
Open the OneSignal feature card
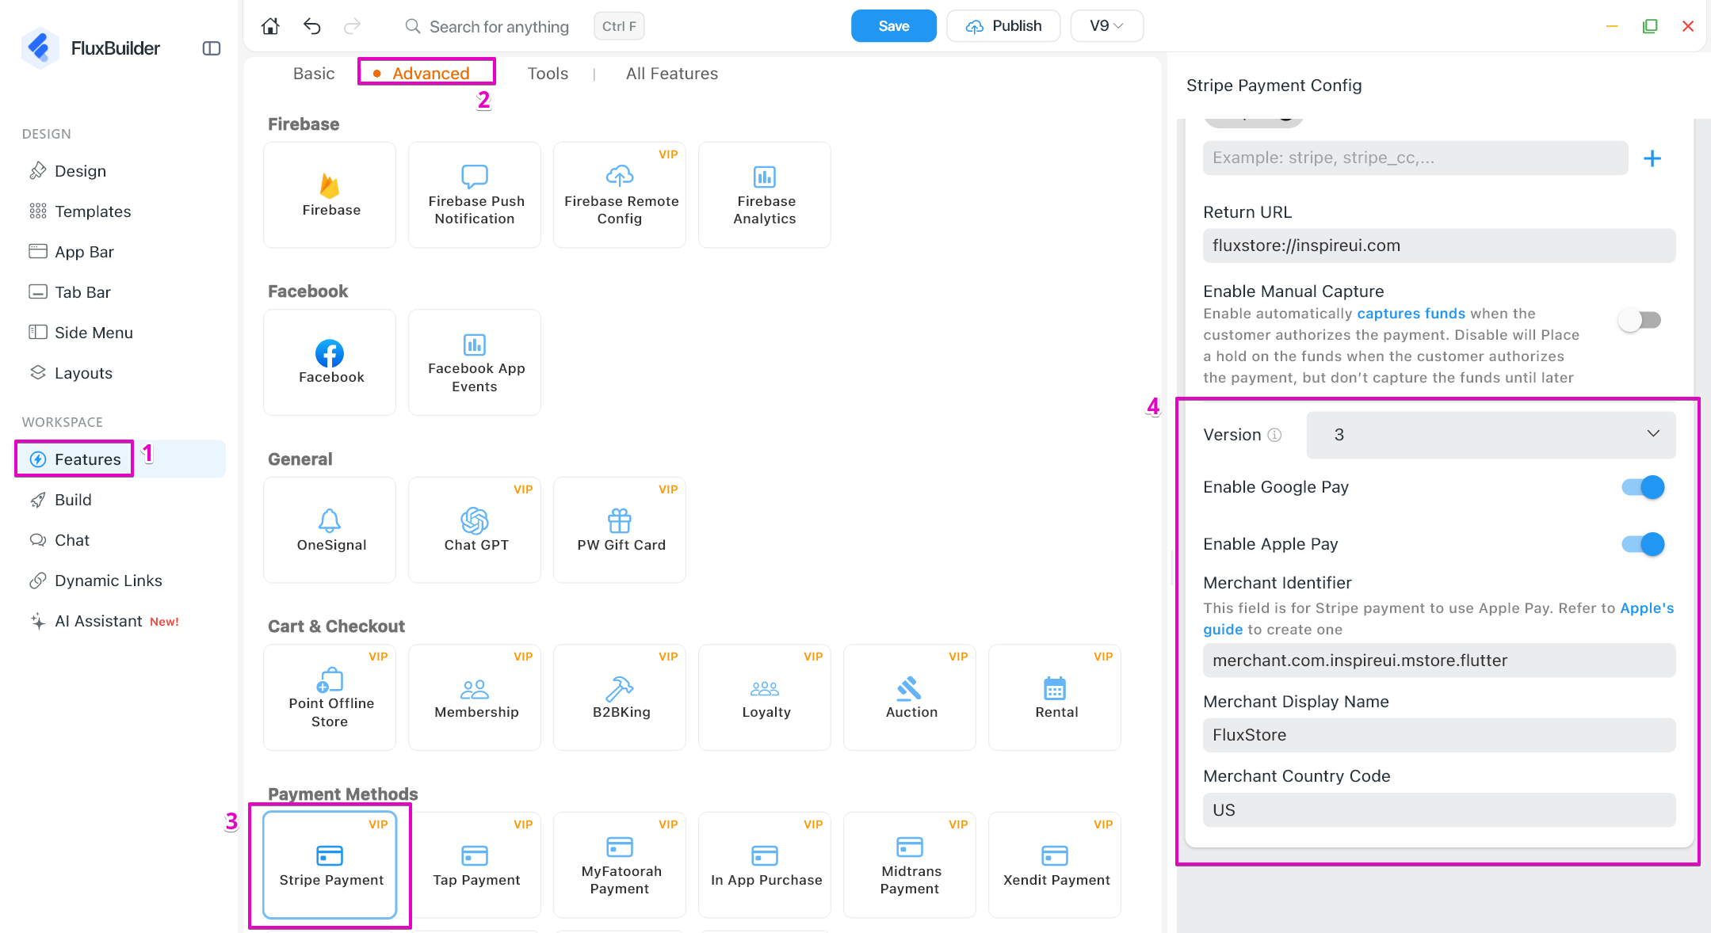click(x=330, y=530)
